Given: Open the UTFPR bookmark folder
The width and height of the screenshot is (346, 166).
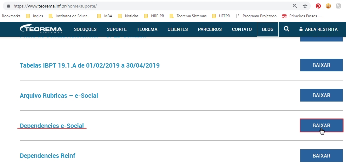Looking at the screenshot, I should 221,16.
